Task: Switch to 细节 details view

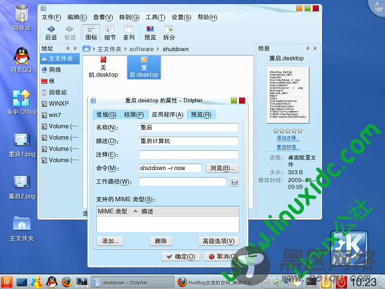Action: [x=110, y=33]
